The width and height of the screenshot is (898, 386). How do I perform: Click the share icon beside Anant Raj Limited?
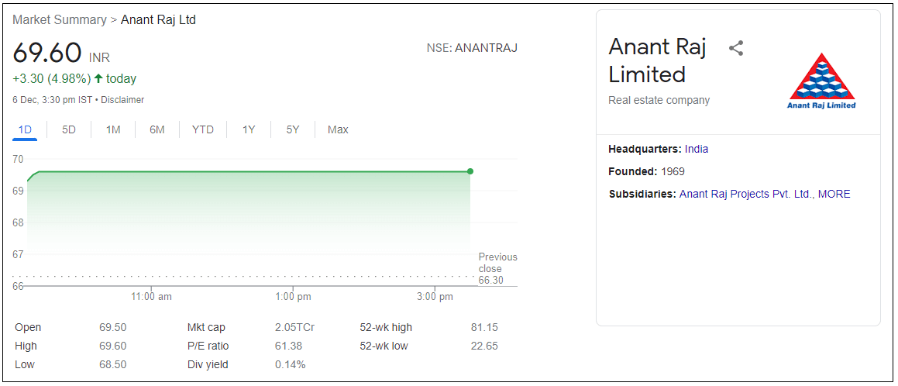pyautogui.click(x=736, y=48)
